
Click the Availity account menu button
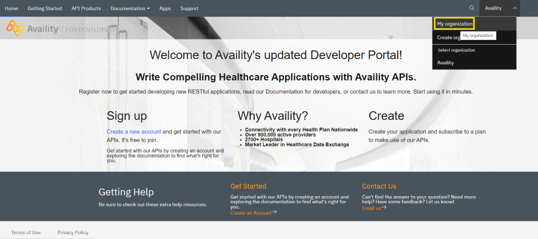point(500,8)
